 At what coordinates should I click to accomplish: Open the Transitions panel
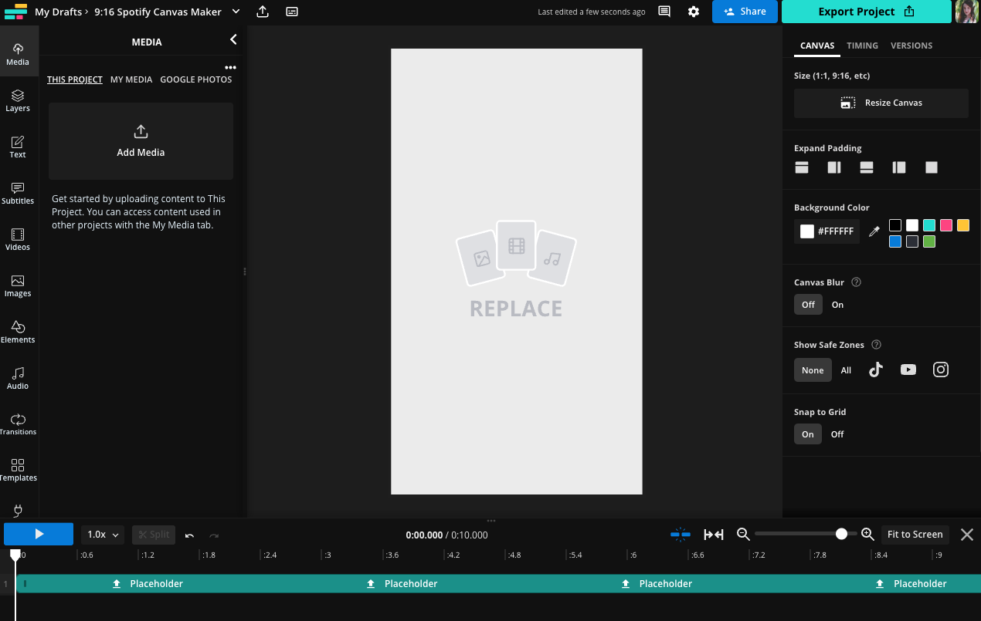click(x=18, y=423)
